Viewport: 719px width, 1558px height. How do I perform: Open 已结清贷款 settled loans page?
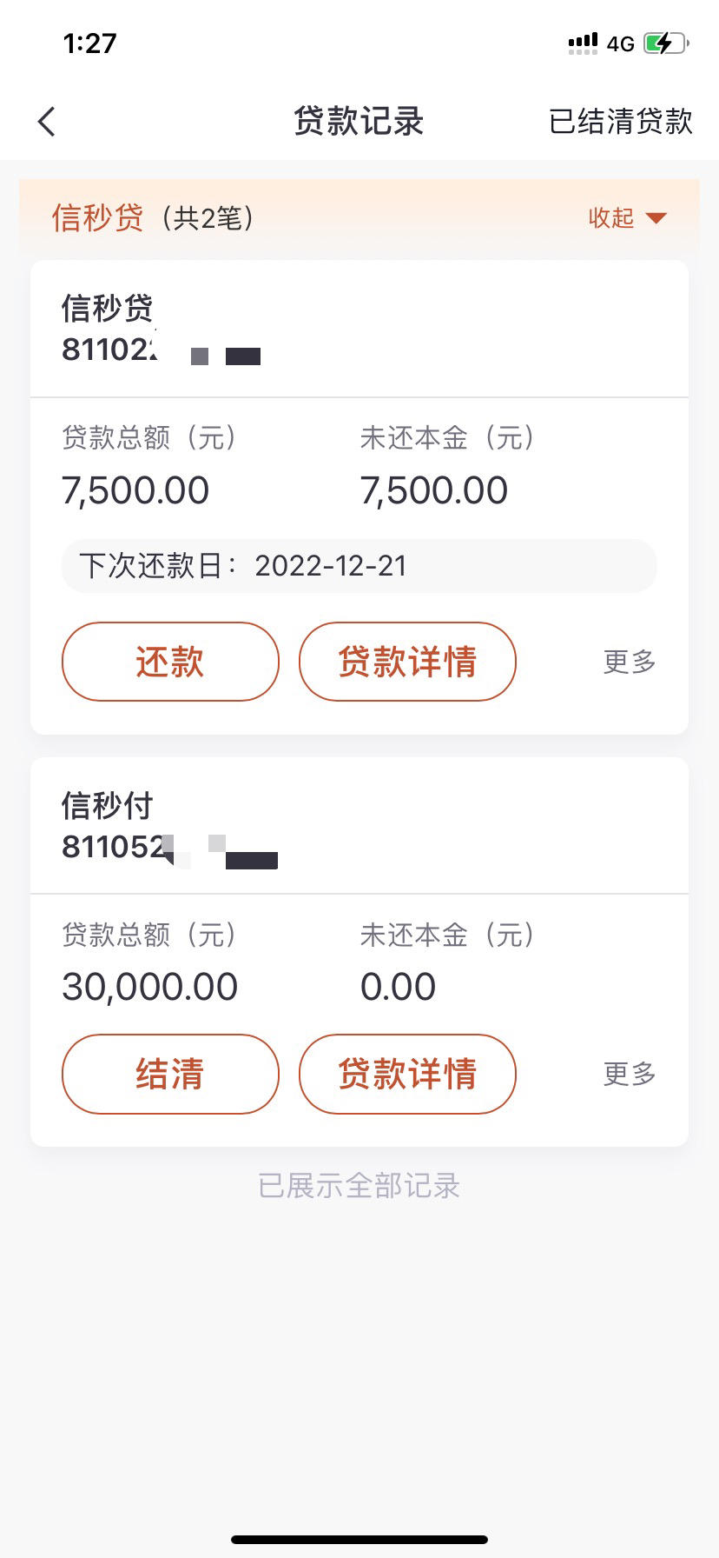click(x=621, y=122)
